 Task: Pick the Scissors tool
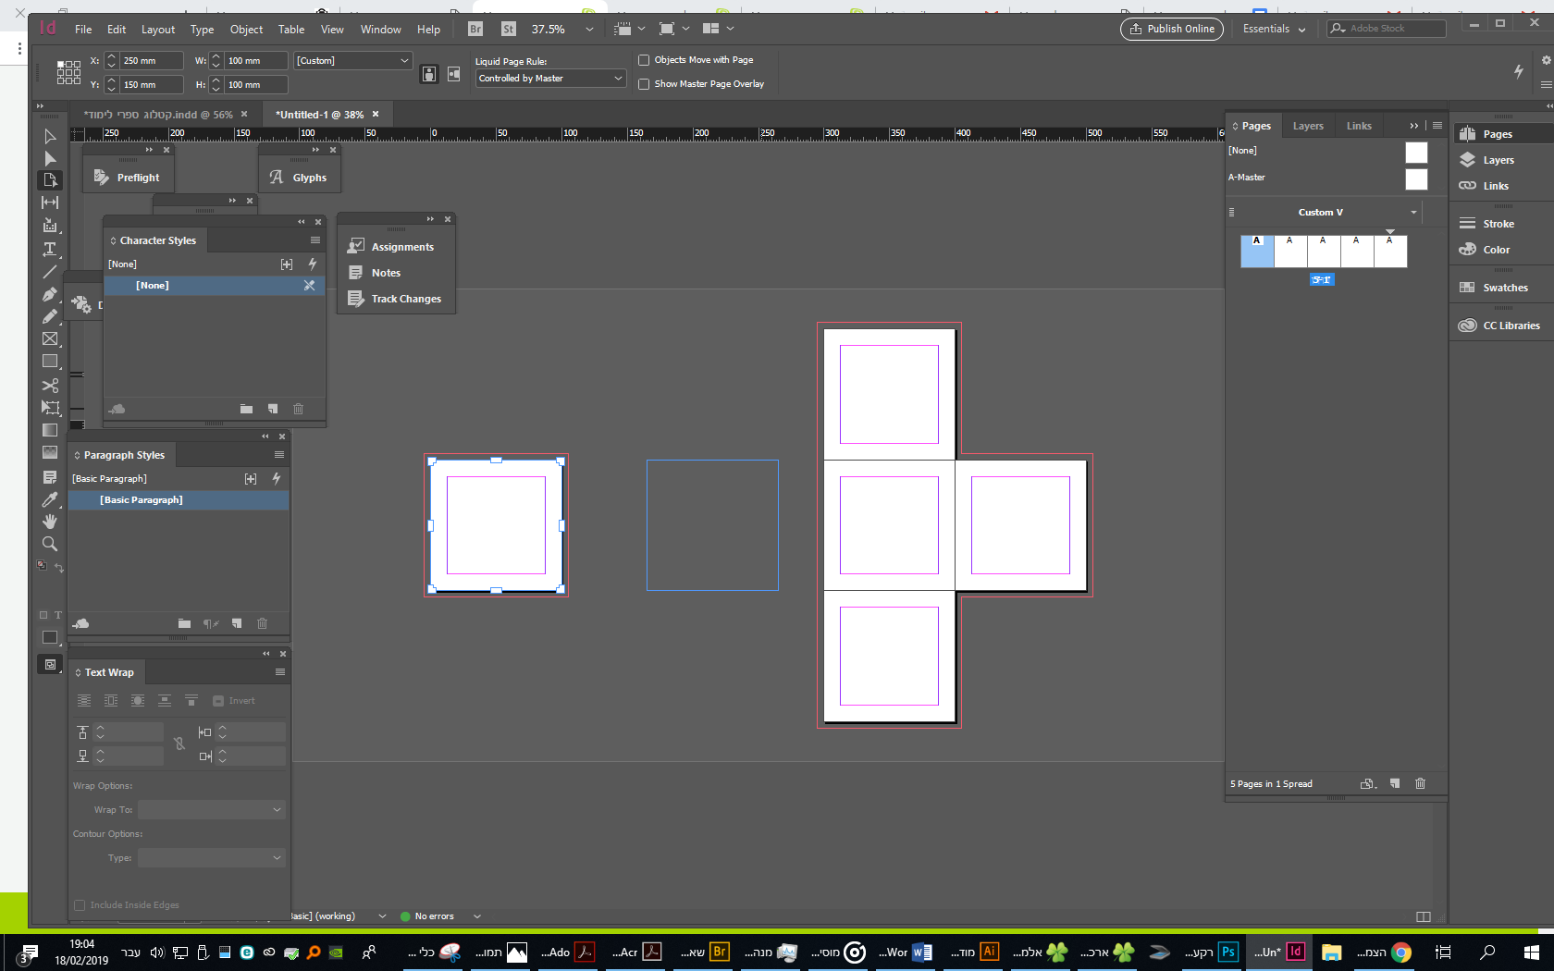click(x=50, y=385)
